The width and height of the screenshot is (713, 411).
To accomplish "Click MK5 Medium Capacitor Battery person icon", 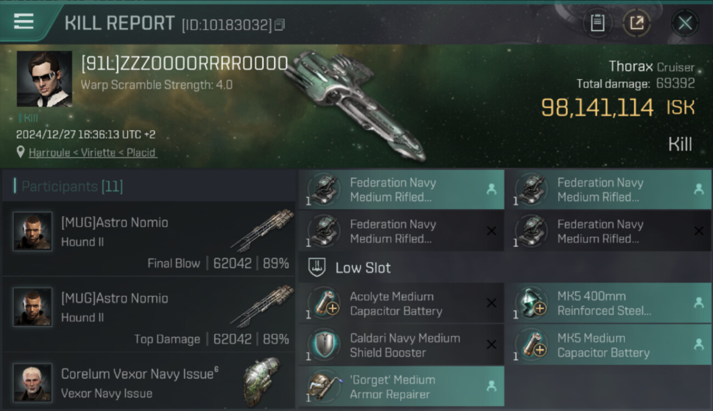I will (x=699, y=345).
